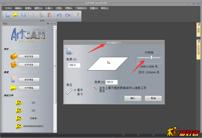Click the ArtCAM application icon in the title bar
The image size is (202, 138).
(4, 3)
